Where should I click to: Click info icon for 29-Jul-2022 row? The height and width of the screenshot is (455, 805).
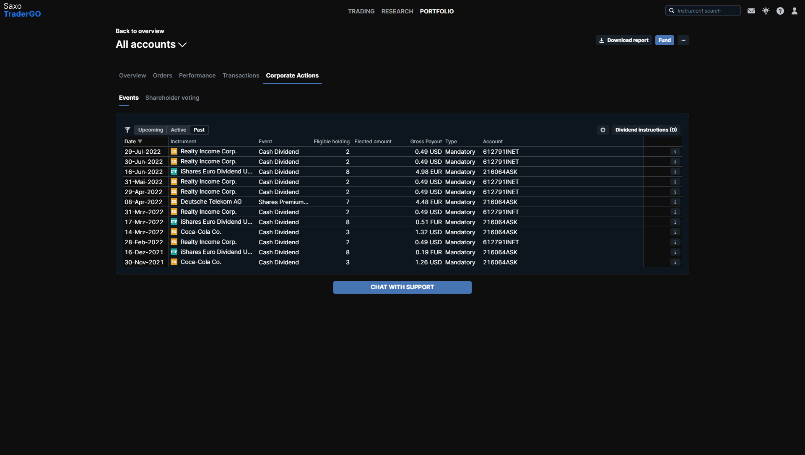[675, 152]
